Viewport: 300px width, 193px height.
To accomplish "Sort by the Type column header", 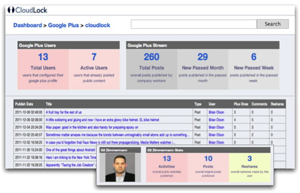I will 198,104.
